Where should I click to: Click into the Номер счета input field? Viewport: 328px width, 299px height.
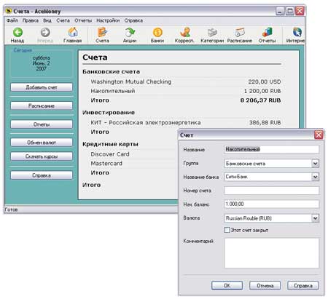pos(272,191)
